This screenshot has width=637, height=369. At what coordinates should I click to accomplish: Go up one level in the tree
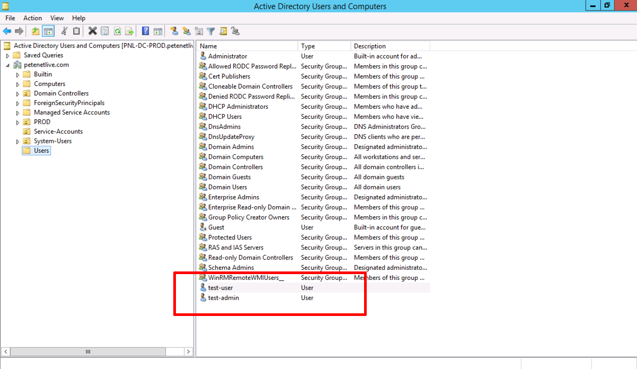coord(36,31)
